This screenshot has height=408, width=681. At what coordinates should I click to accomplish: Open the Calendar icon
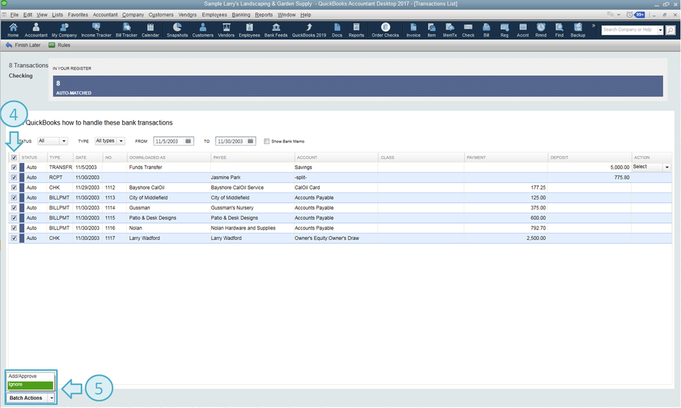[150, 30]
